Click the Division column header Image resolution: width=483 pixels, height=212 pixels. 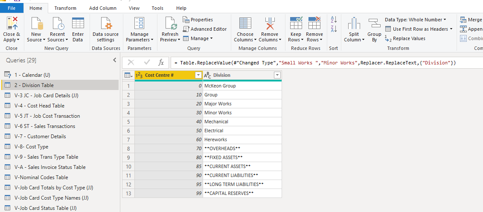point(242,75)
